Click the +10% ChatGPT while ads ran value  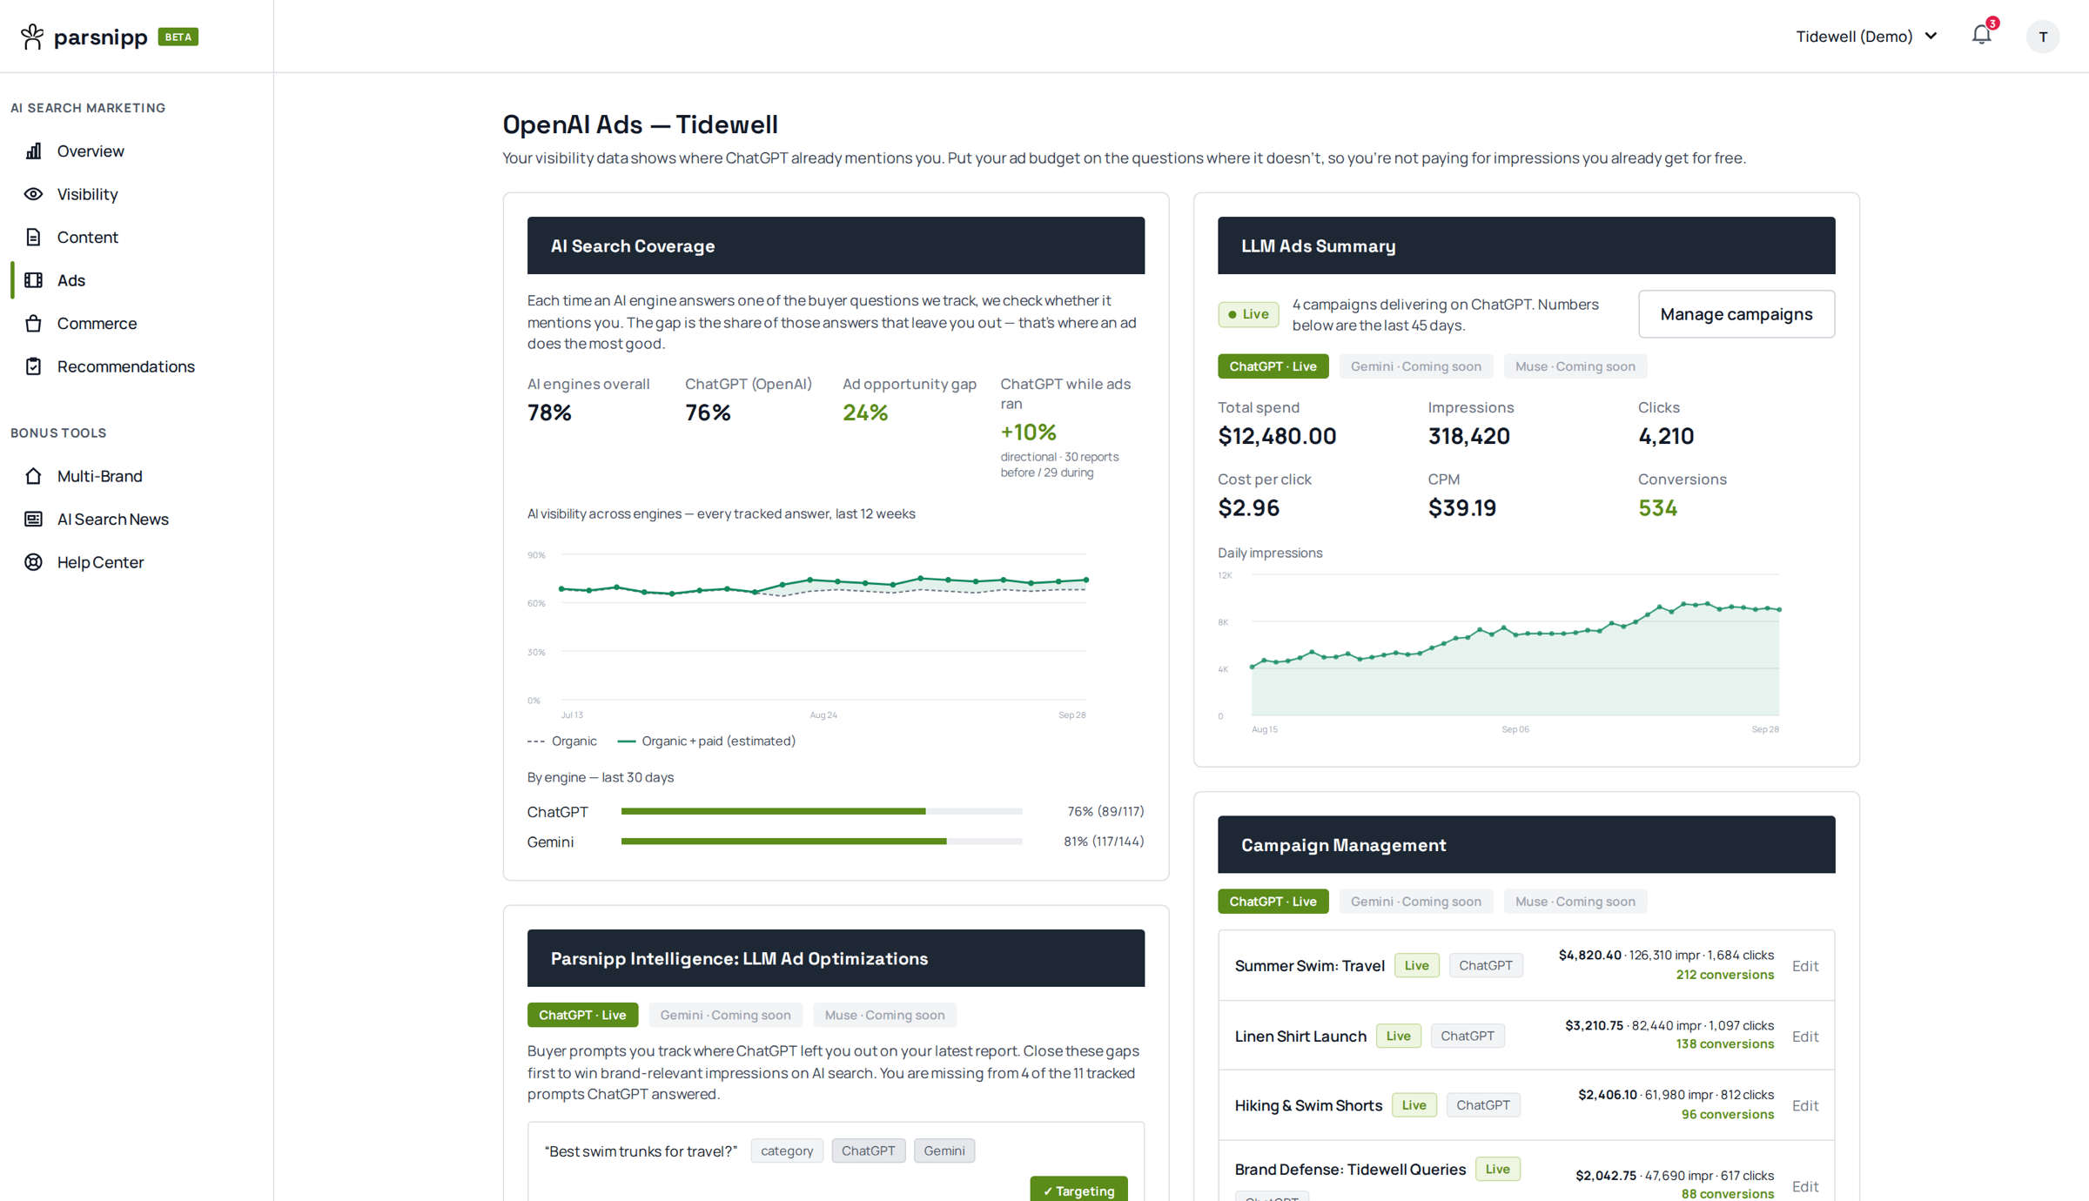[1028, 433]
